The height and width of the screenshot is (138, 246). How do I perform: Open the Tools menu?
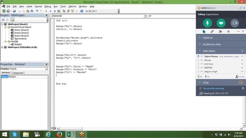(63, 7)
